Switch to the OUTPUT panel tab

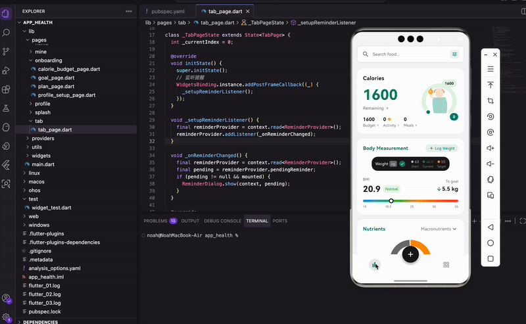click(190, 221)
